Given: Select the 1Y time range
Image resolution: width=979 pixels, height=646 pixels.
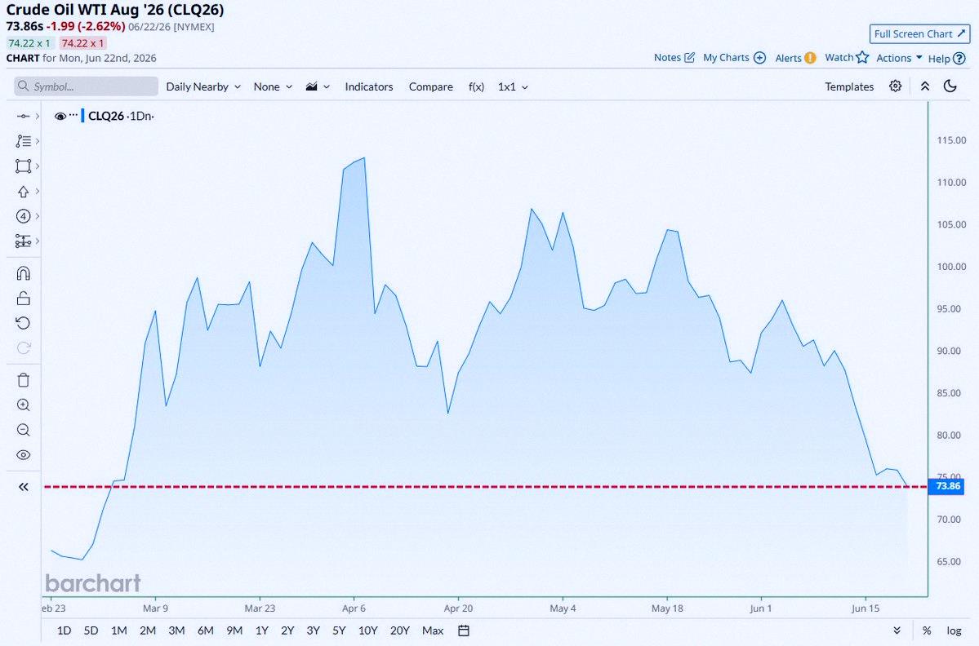Looking at the screenshot, I should [261, 631].
